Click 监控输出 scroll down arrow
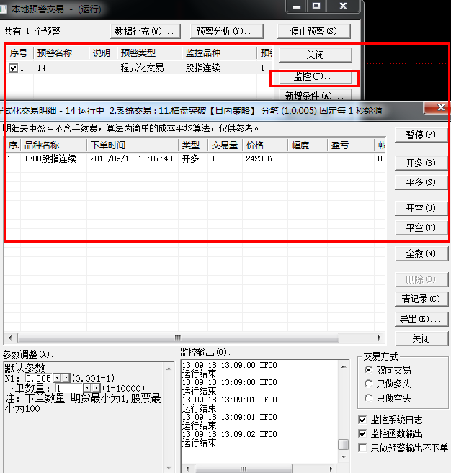 (x=344, y=457)
